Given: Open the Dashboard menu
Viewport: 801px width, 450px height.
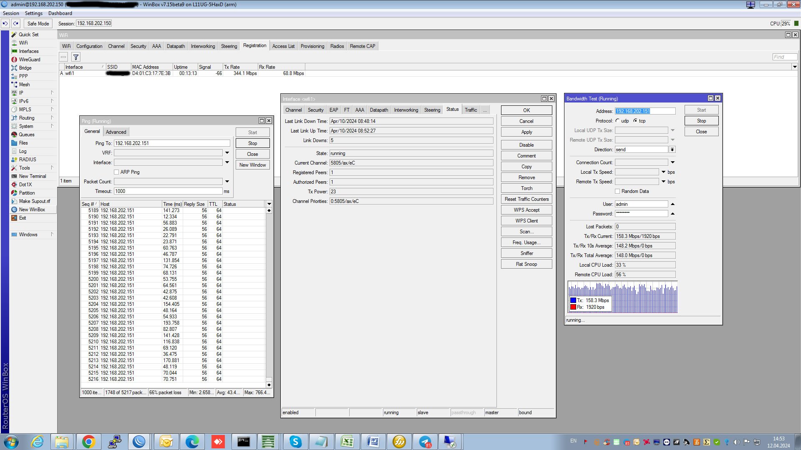Looking at the screenshot, I should pyautogui.click(x=60, y=13).
